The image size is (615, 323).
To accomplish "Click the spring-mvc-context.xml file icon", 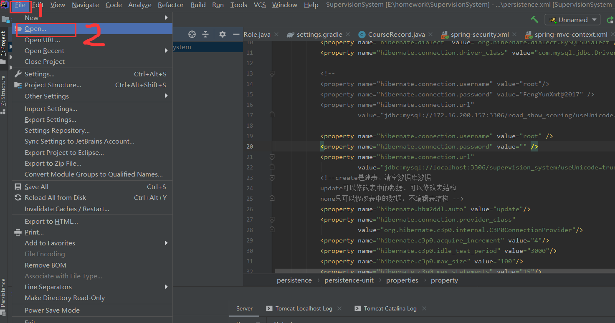I will point(529,34).
